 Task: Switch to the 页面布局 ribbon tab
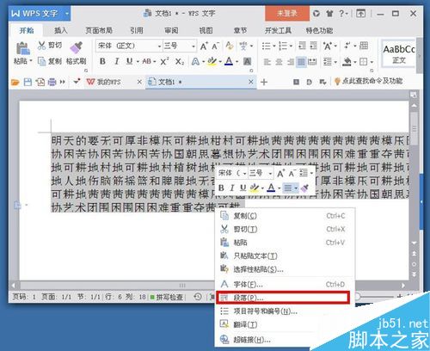(99, 30)
